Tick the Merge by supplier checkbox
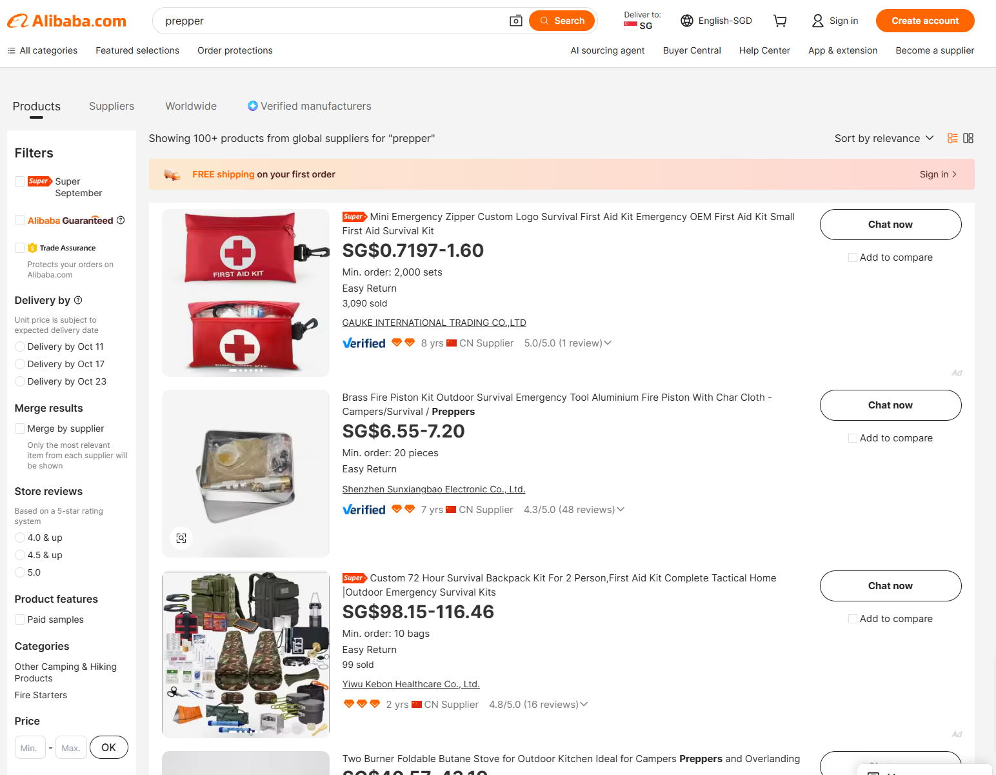Viewport: 996px width, 775px height. point(20,428)
